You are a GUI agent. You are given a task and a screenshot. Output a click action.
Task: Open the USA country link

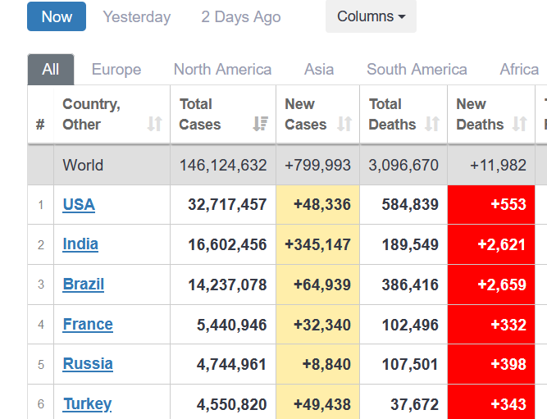(79, 204)
